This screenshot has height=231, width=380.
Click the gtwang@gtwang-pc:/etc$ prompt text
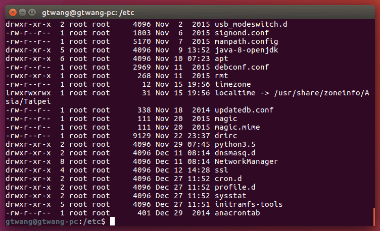click(55, 221)
